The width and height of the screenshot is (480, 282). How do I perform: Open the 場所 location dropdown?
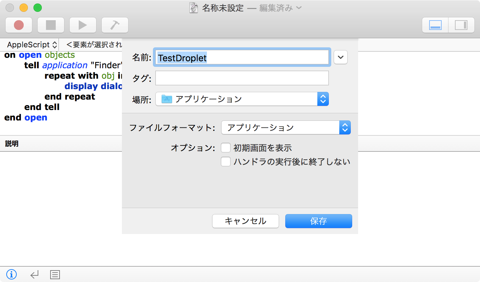click(242, 99)
